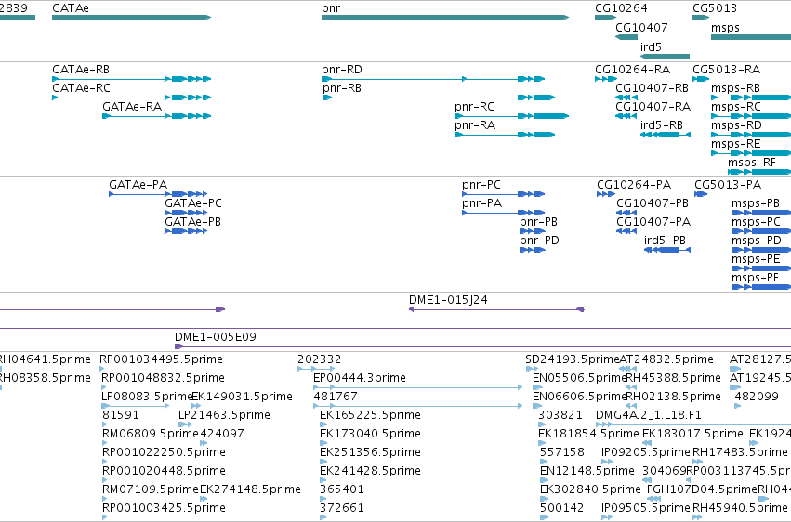The height and width of the screenshot is (522, 791).
Task: Click the CG10264-RA transcript label
Action: pos(633,70)
